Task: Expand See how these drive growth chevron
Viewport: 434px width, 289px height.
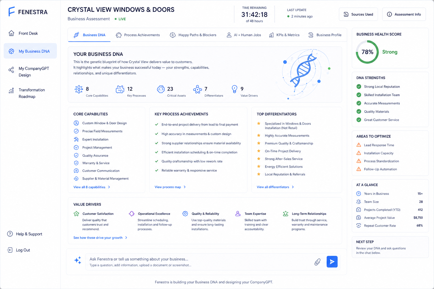Action: point(126,238)
